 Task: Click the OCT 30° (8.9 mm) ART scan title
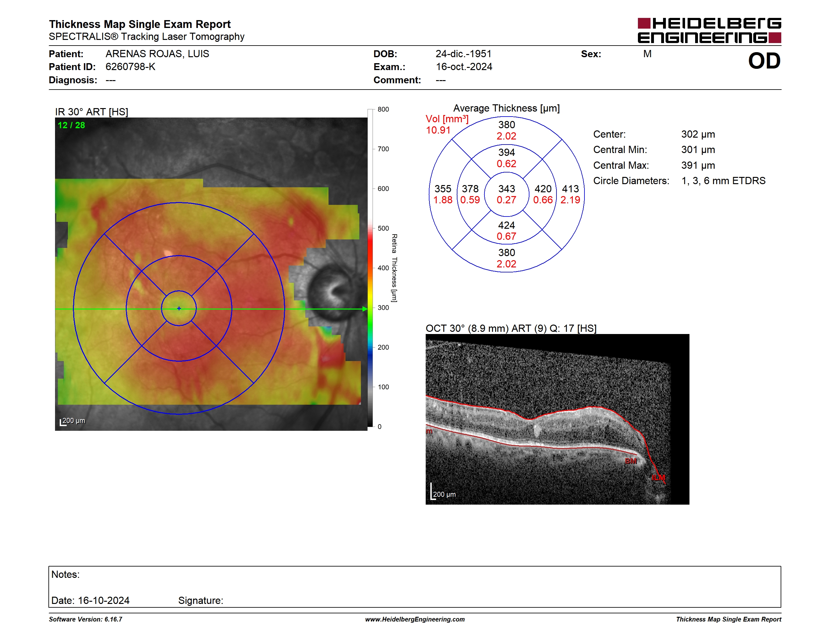point(511,328)
